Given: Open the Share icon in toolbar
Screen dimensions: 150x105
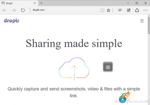Looking at the screenshot, I should [137, 10].
